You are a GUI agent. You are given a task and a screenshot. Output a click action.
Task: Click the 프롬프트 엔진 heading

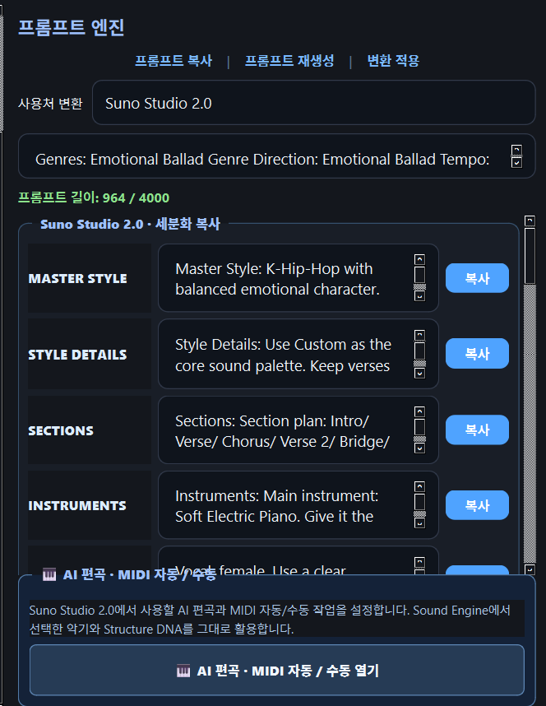point(71,27)
